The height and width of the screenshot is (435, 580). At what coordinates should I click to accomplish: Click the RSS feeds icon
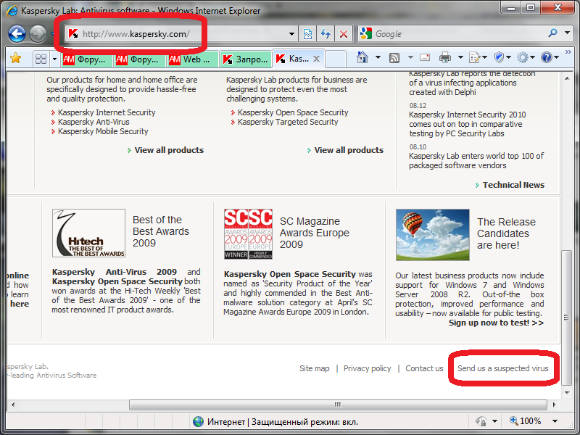(394, 58)
